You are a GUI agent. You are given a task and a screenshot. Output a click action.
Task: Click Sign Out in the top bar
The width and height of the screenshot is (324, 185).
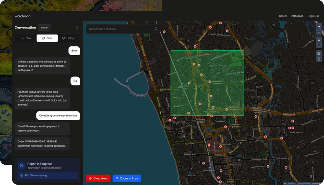[x=313, y=16]
